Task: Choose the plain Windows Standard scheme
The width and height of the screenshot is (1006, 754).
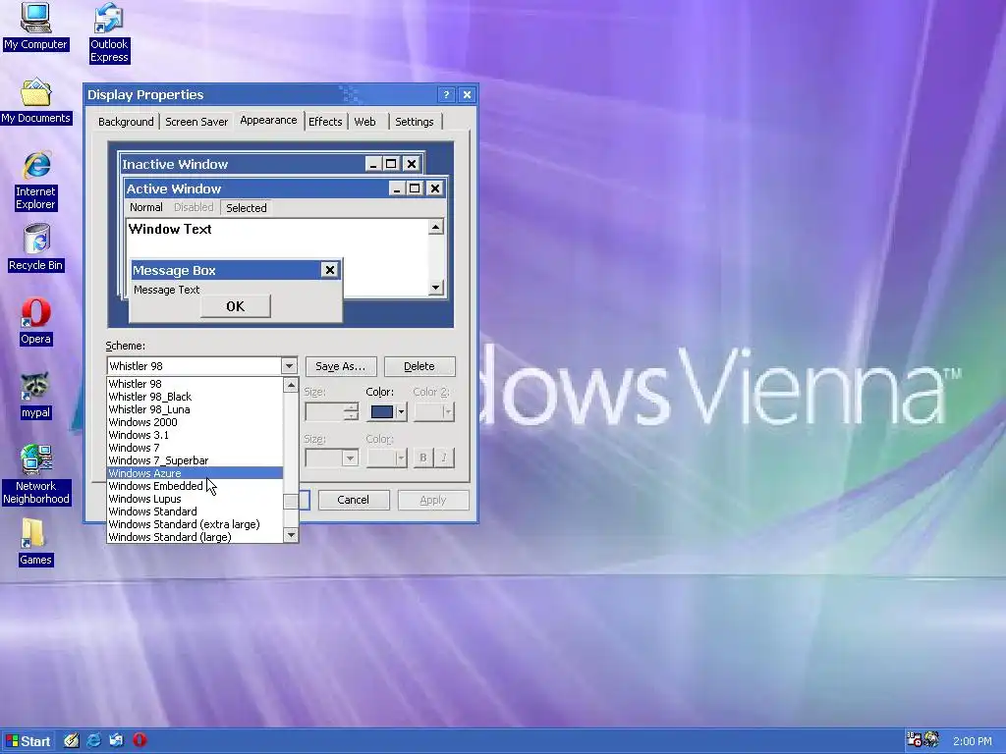Action: pos(195,512)
